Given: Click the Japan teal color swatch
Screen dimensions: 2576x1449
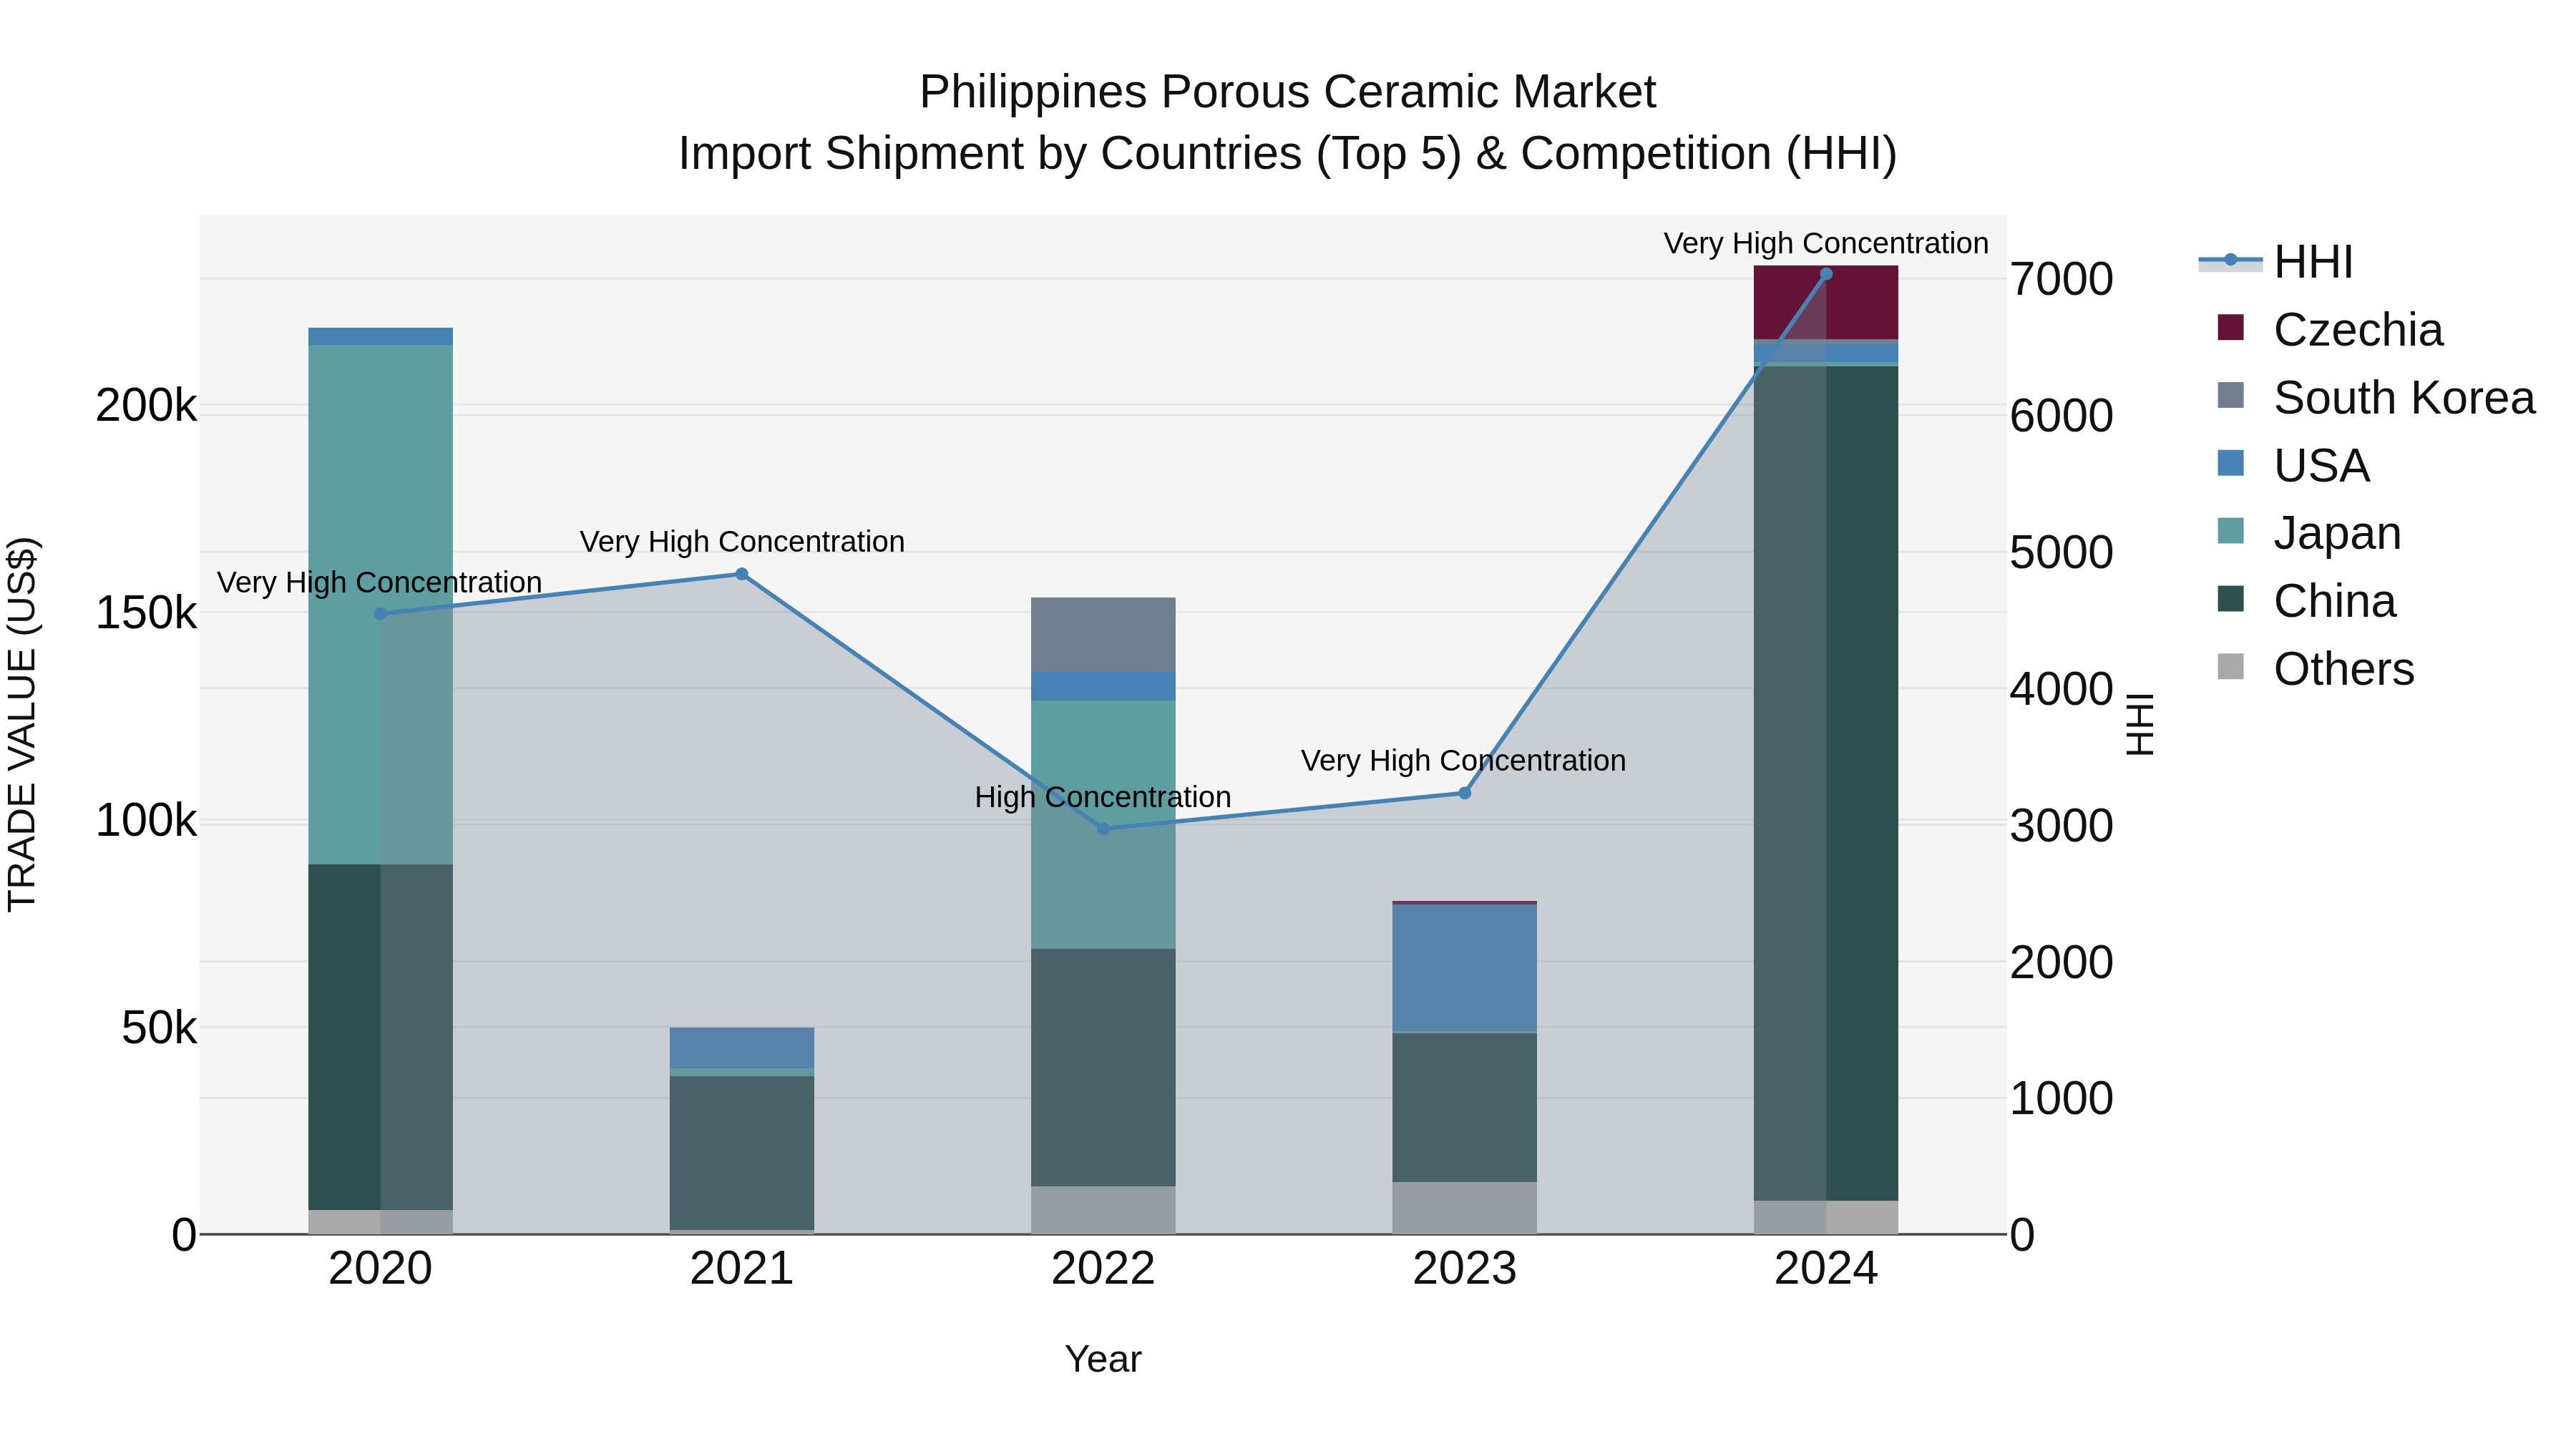Looking at the screenshot, I should pos(2231,531).
